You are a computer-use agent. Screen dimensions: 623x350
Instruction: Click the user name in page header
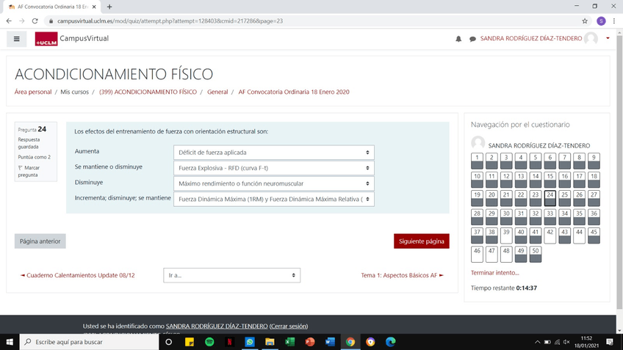point(531,38)
